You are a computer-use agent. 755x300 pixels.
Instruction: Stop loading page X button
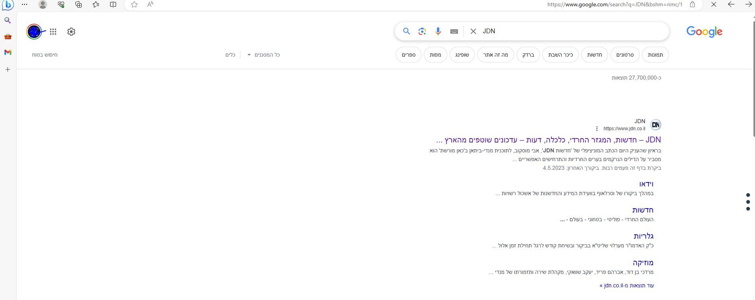[x=714, y=4]
